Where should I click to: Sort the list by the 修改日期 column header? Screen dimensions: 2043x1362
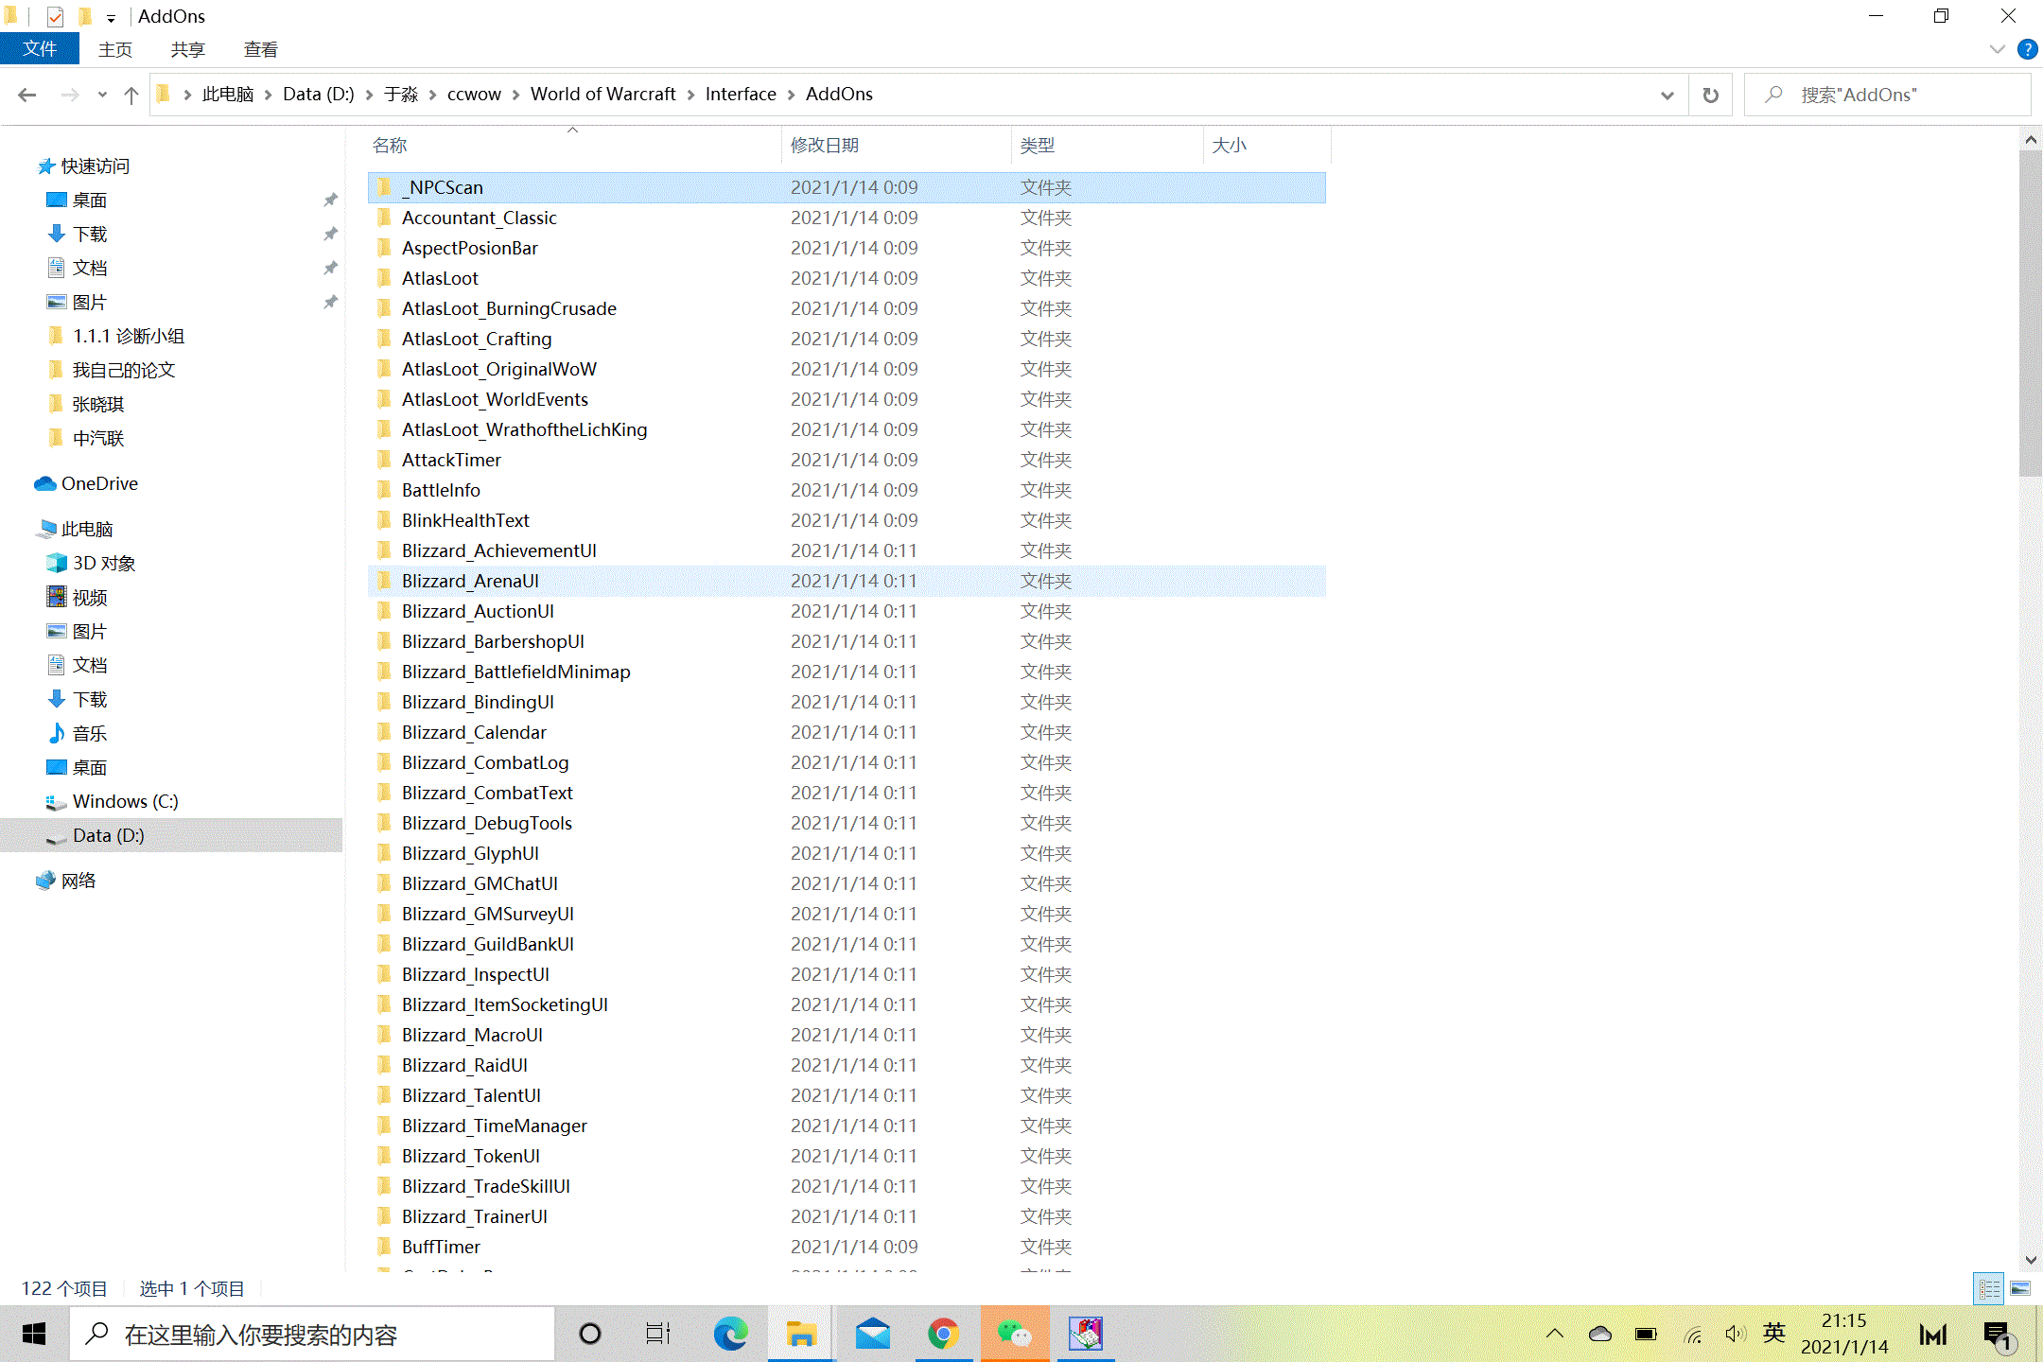[x=825, y=145]
